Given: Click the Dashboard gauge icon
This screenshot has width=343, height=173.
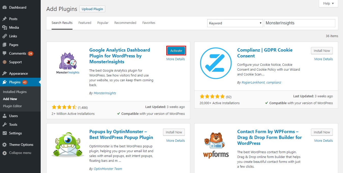Looking at the screenshot, I should (x=4, y=7).
